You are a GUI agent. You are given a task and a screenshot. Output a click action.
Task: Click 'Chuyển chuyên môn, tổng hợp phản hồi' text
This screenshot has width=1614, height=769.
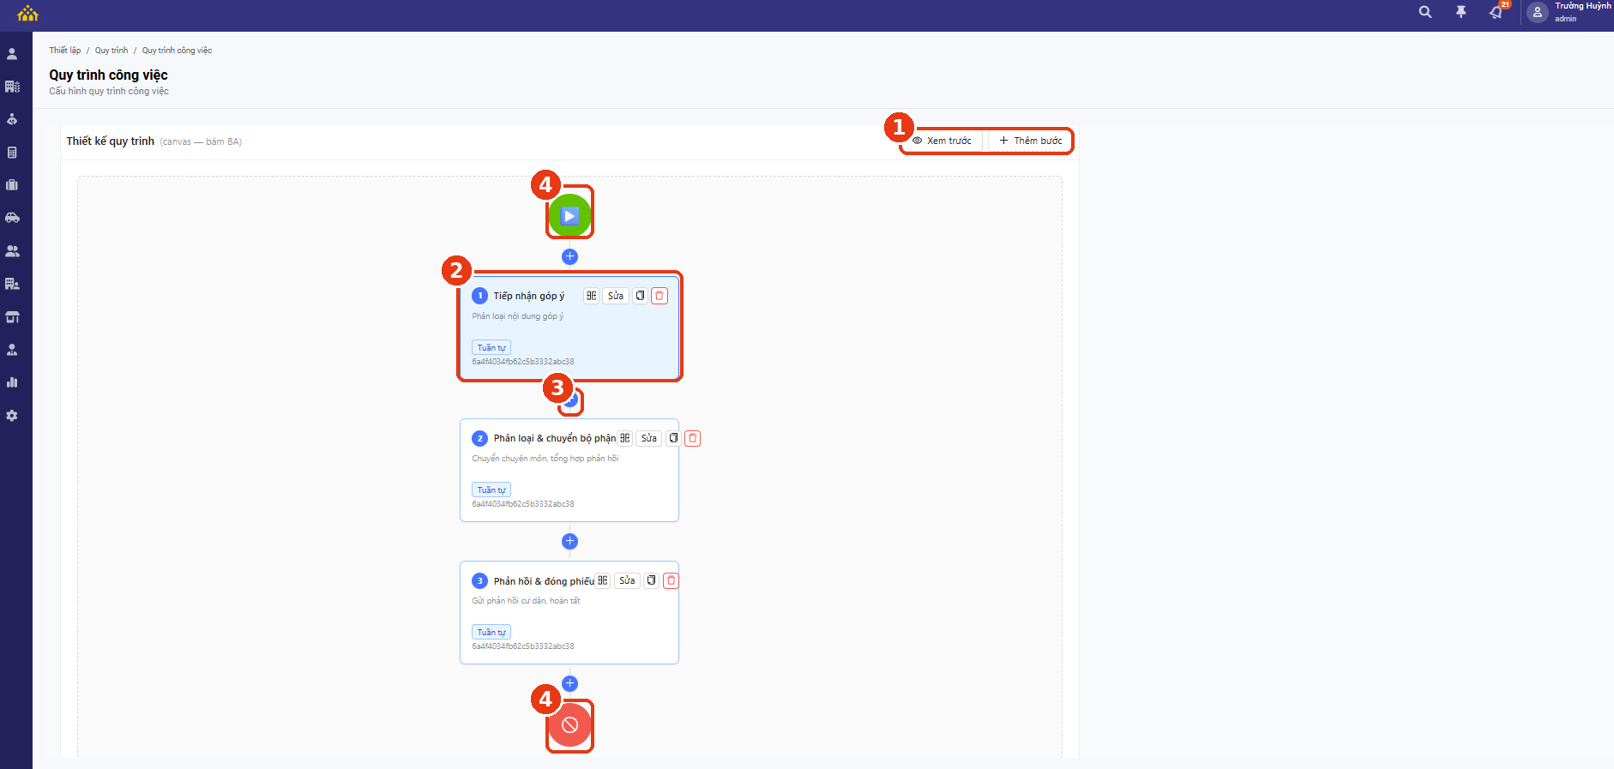(x=545, y=459)
